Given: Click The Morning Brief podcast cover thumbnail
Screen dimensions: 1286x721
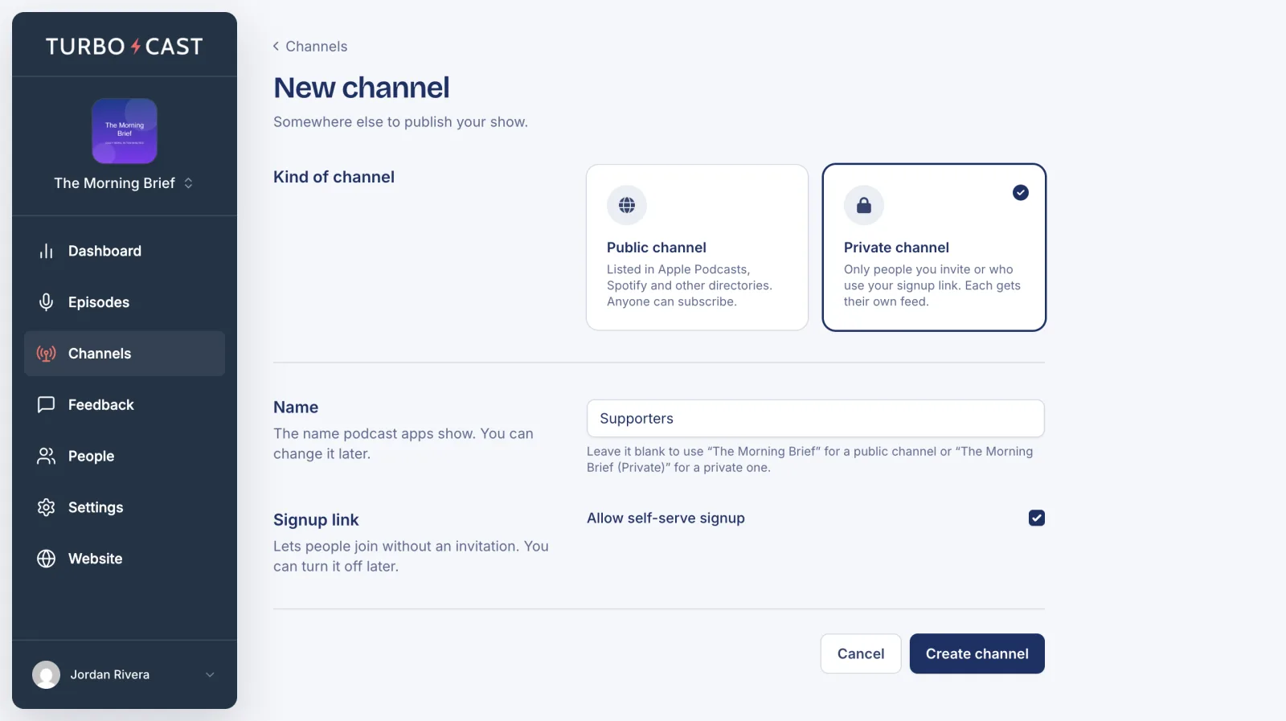Looking at the screenshot, I should tap(125, 131).
